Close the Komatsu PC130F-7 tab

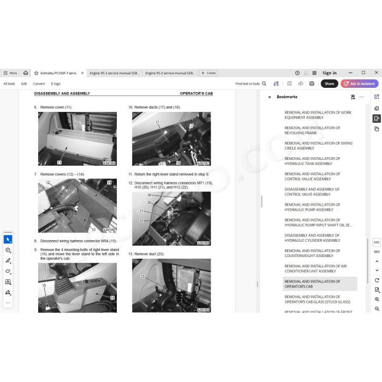point(82,73)
